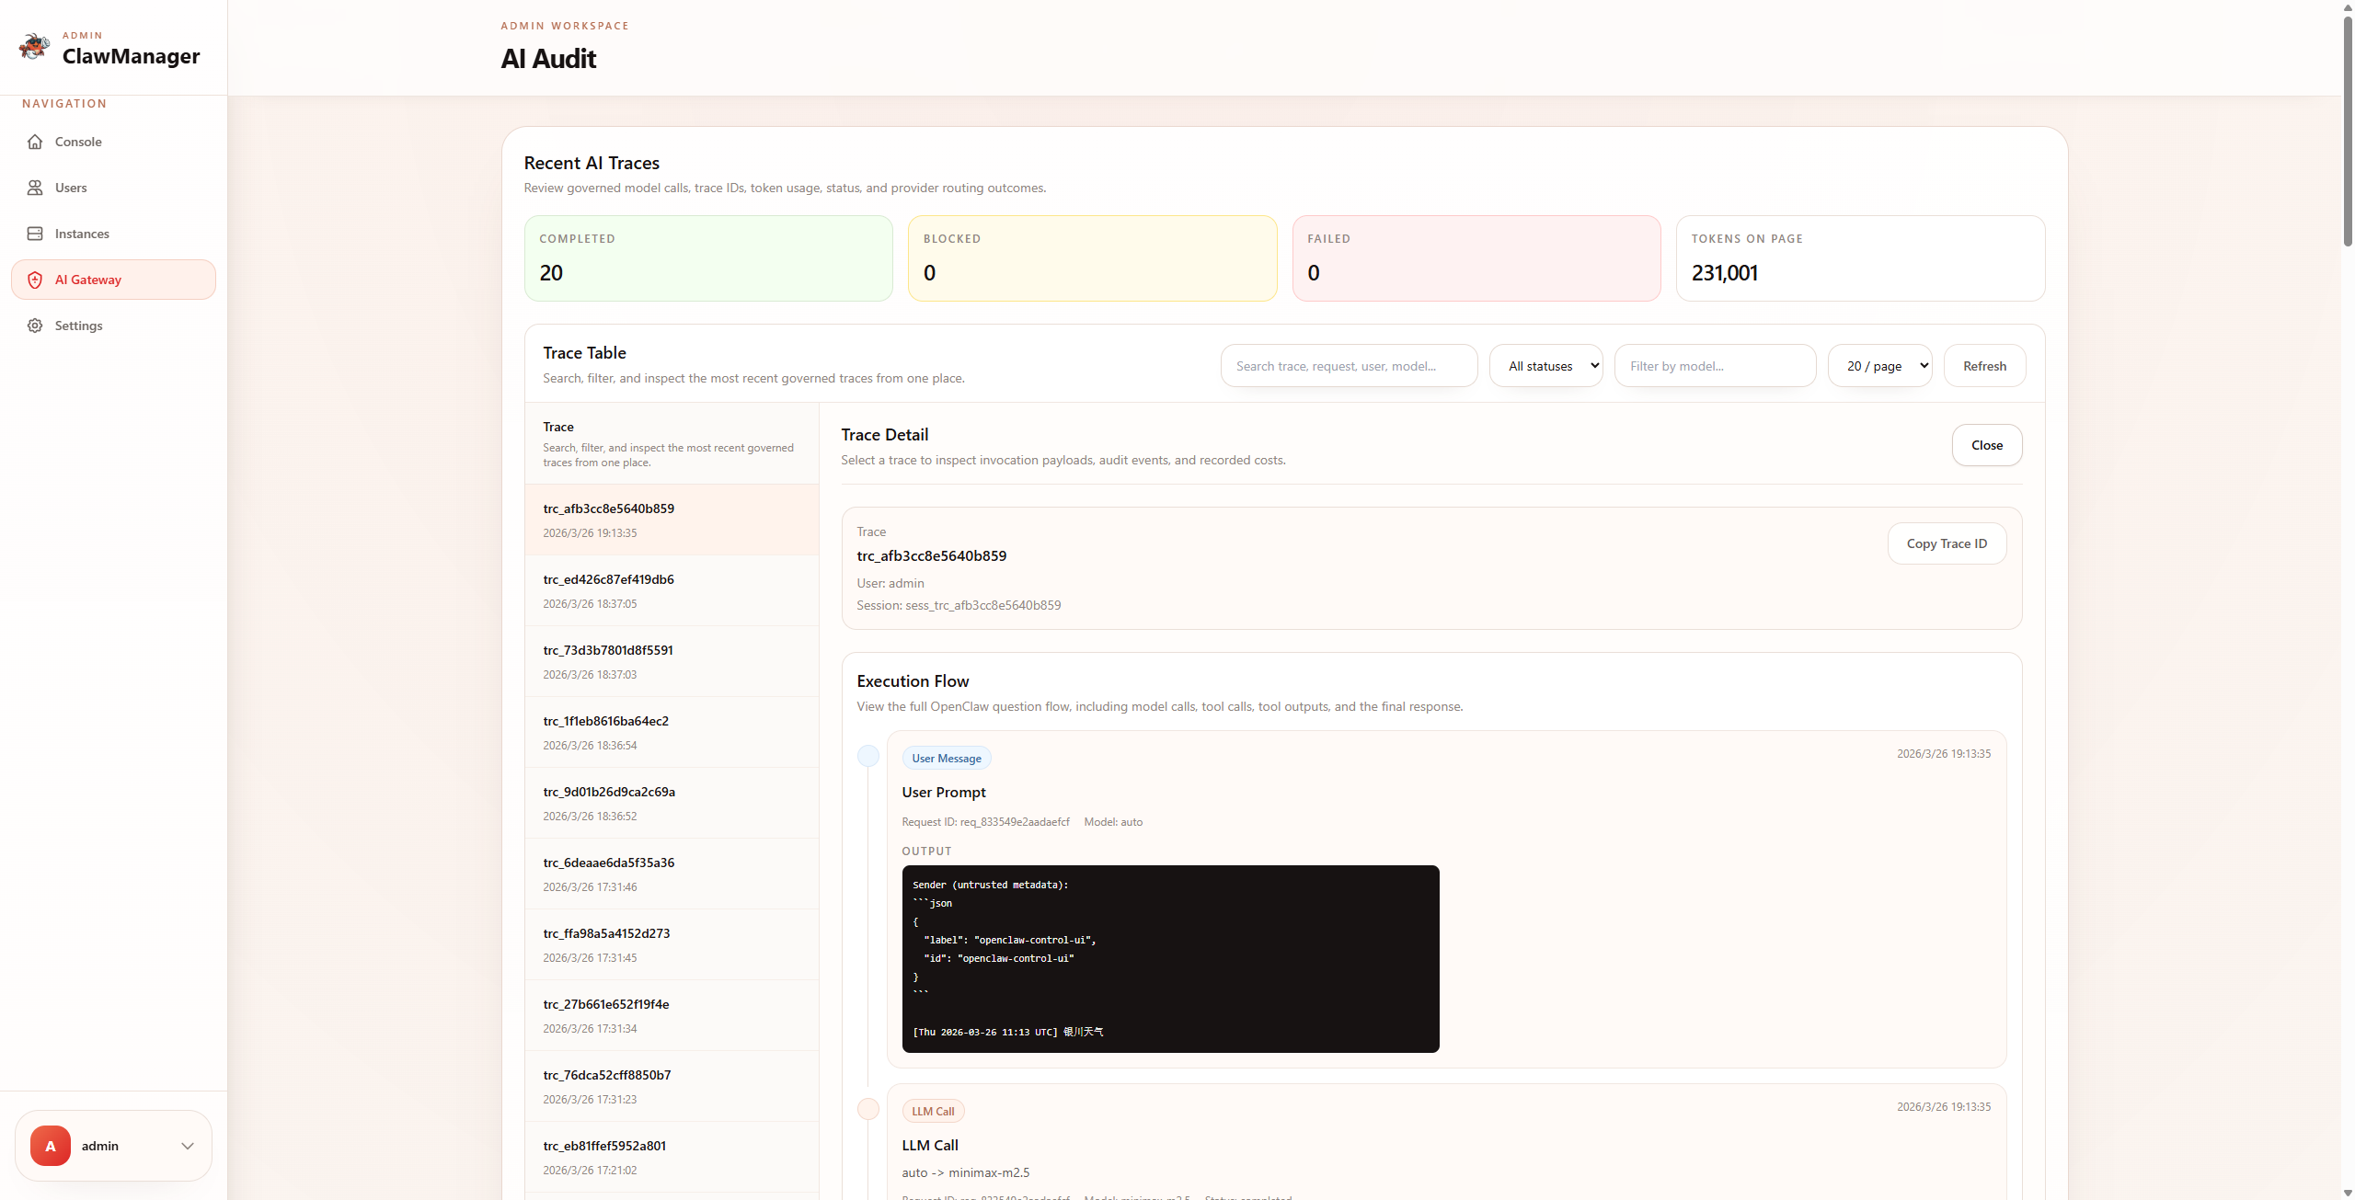Select trace trc_27b661e652f19f4e
The height and width of the screenshot is (1200, 2355).
tap(672, 1015)
